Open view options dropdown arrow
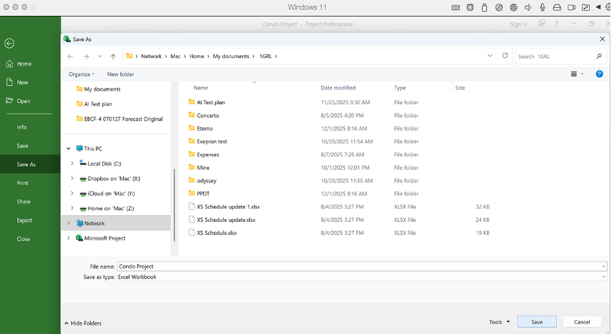 [582, 74]
